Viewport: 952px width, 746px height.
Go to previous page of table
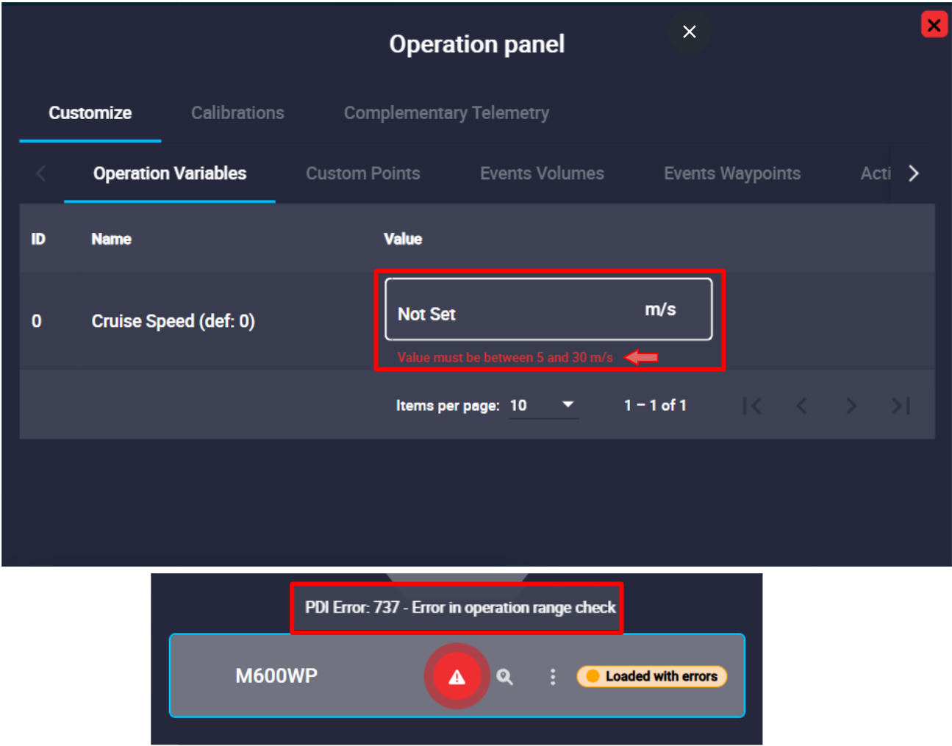tap(802, 406)
